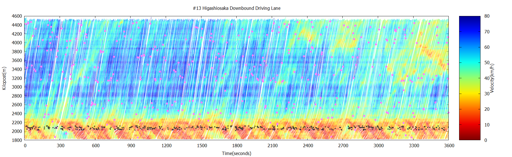Select the colorbar tick label 10

[487, 125]
